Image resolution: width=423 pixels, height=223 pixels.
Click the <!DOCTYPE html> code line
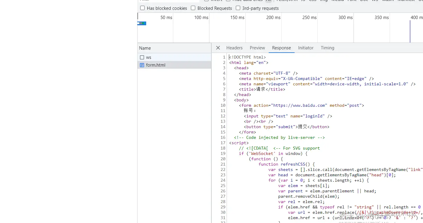[247, 57]
